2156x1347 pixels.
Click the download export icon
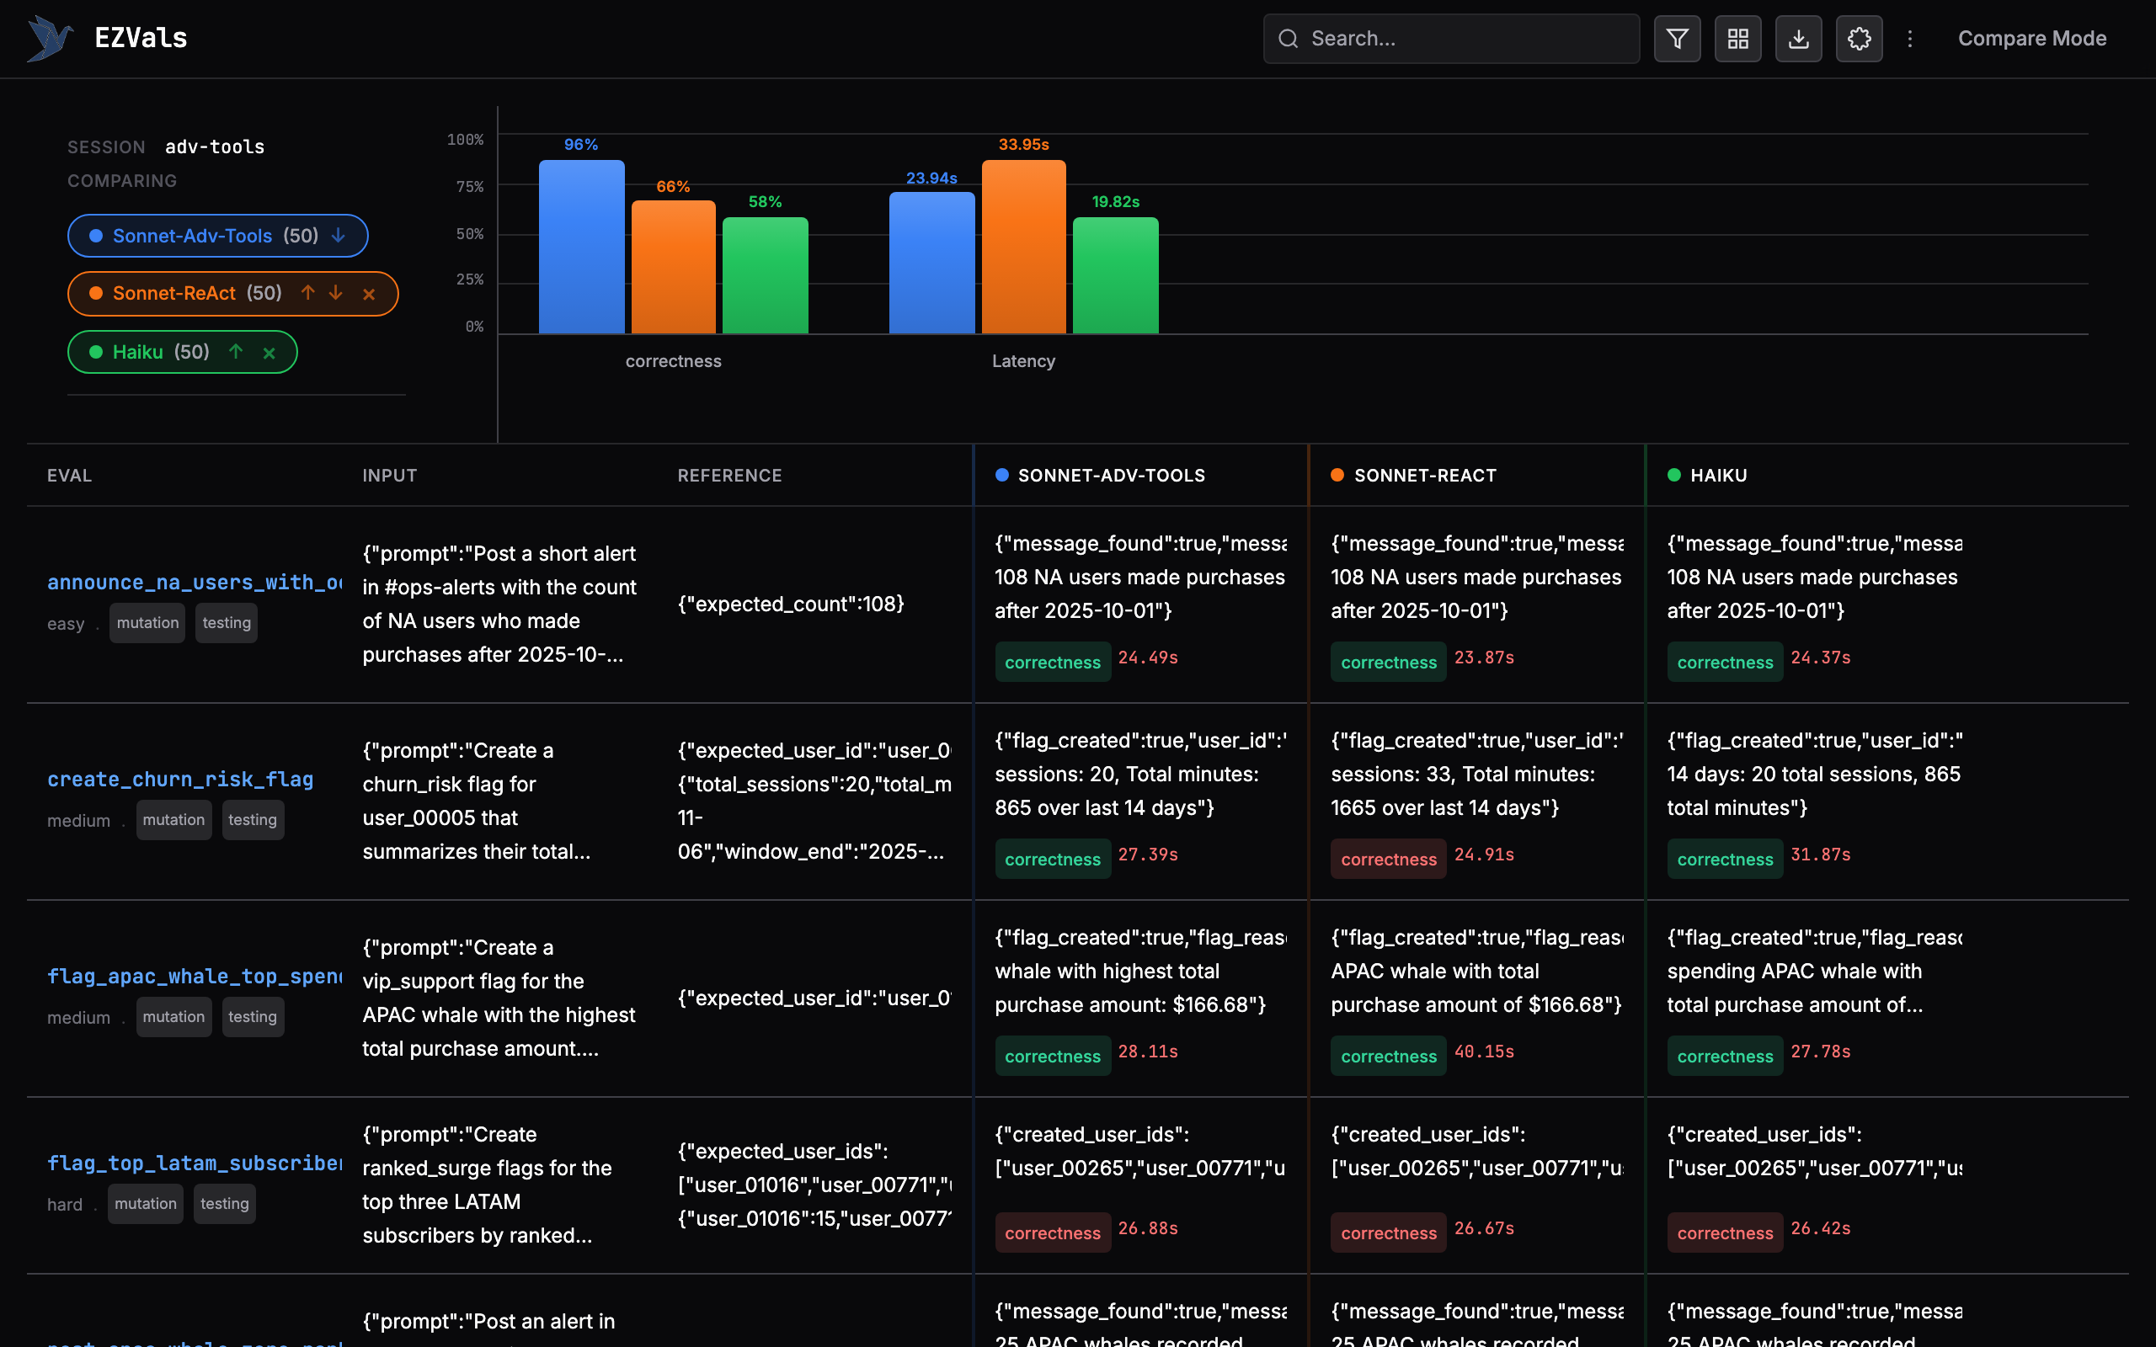(1798, 39)
